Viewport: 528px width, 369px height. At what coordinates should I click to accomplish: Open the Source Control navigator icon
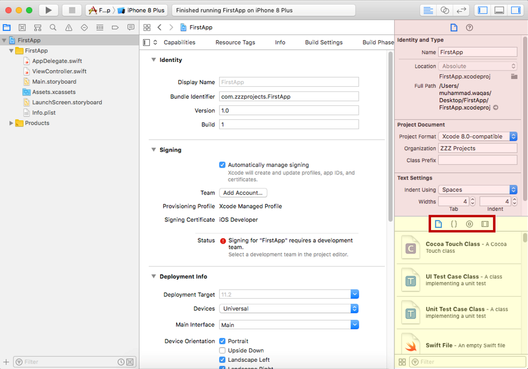tap(22, 27)
